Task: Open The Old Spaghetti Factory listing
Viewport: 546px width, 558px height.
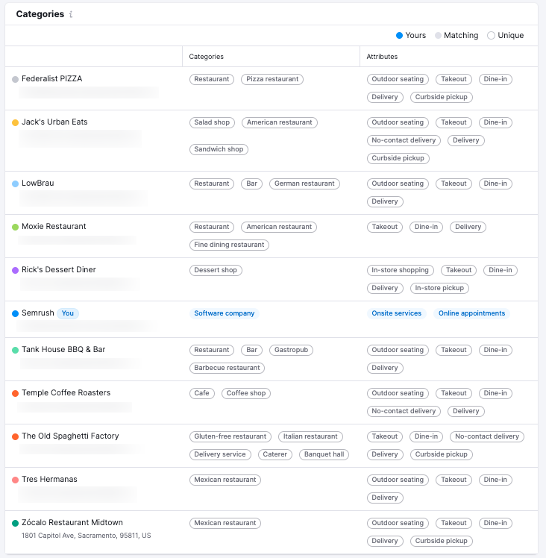Action: pos(70,436)
